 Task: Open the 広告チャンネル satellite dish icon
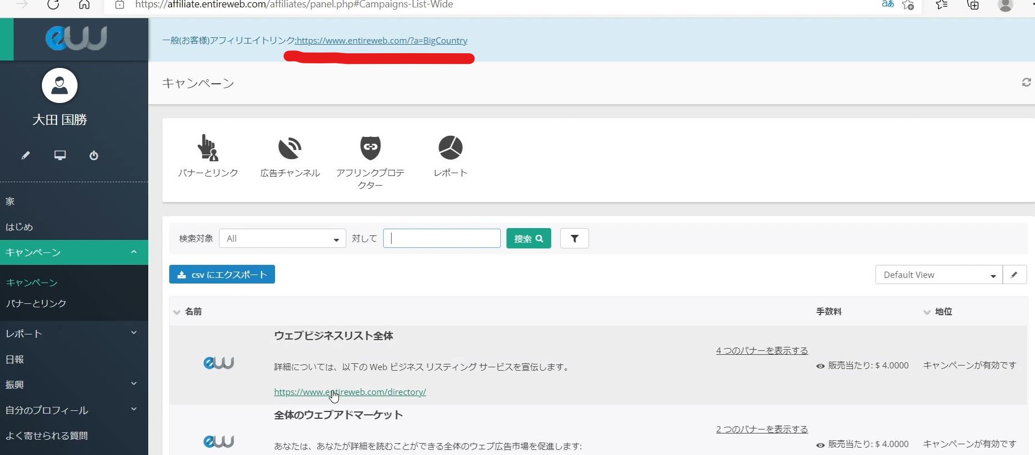point(290,148)
